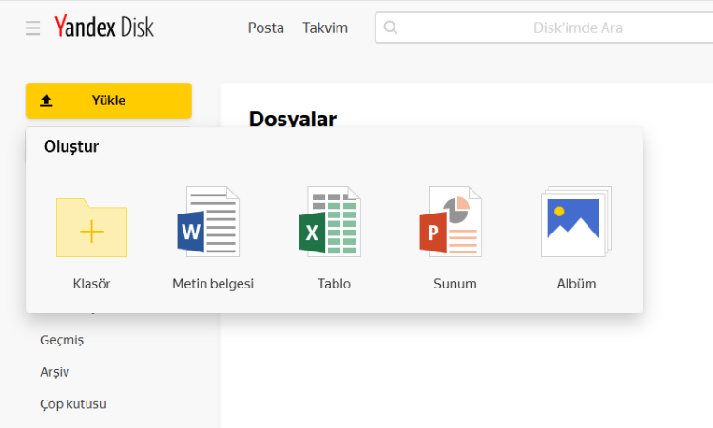Open Takvim from the top navigation
The image size is (713, 428).
tap(325, 28)
